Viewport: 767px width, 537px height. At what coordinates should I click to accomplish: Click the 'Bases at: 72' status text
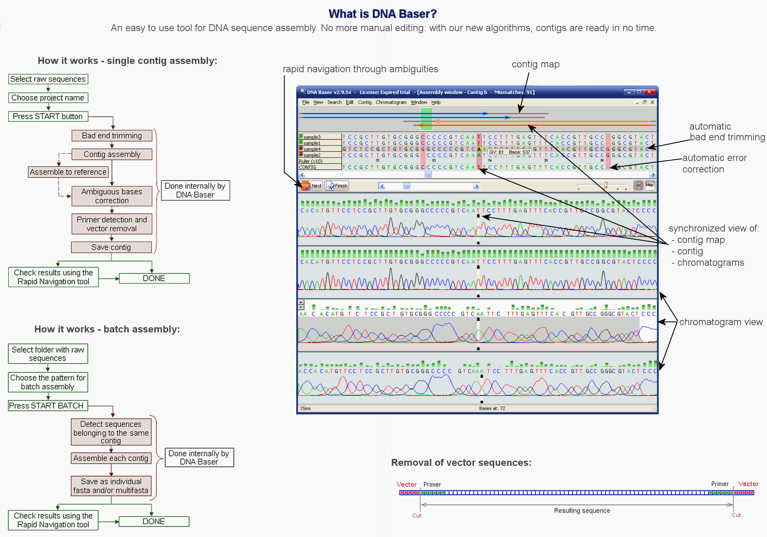[492, 408]
